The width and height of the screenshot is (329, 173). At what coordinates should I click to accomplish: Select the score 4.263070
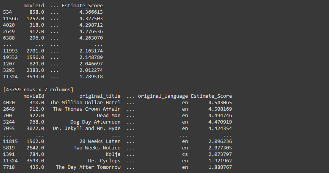point(91,38)
